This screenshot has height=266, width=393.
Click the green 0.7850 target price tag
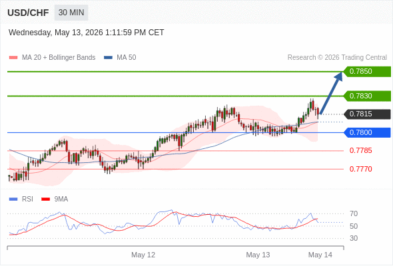(367, 72)
